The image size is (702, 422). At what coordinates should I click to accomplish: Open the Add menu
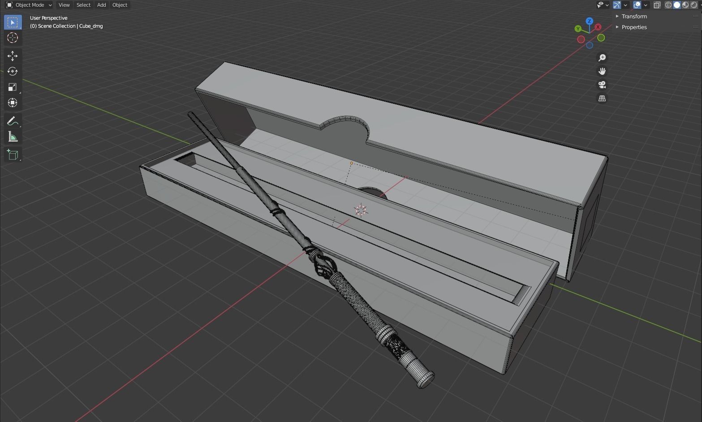101,5
